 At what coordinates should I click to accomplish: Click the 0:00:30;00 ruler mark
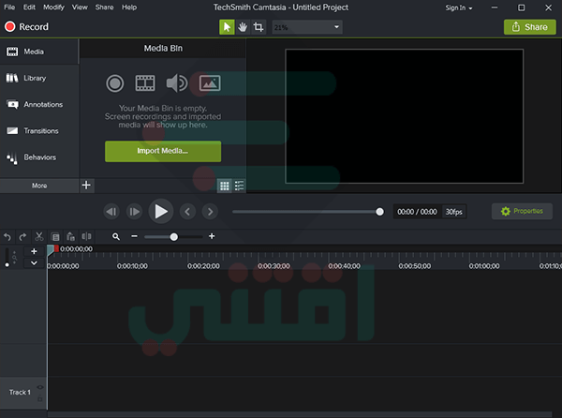pyautogui.click(x=274, y=266)
